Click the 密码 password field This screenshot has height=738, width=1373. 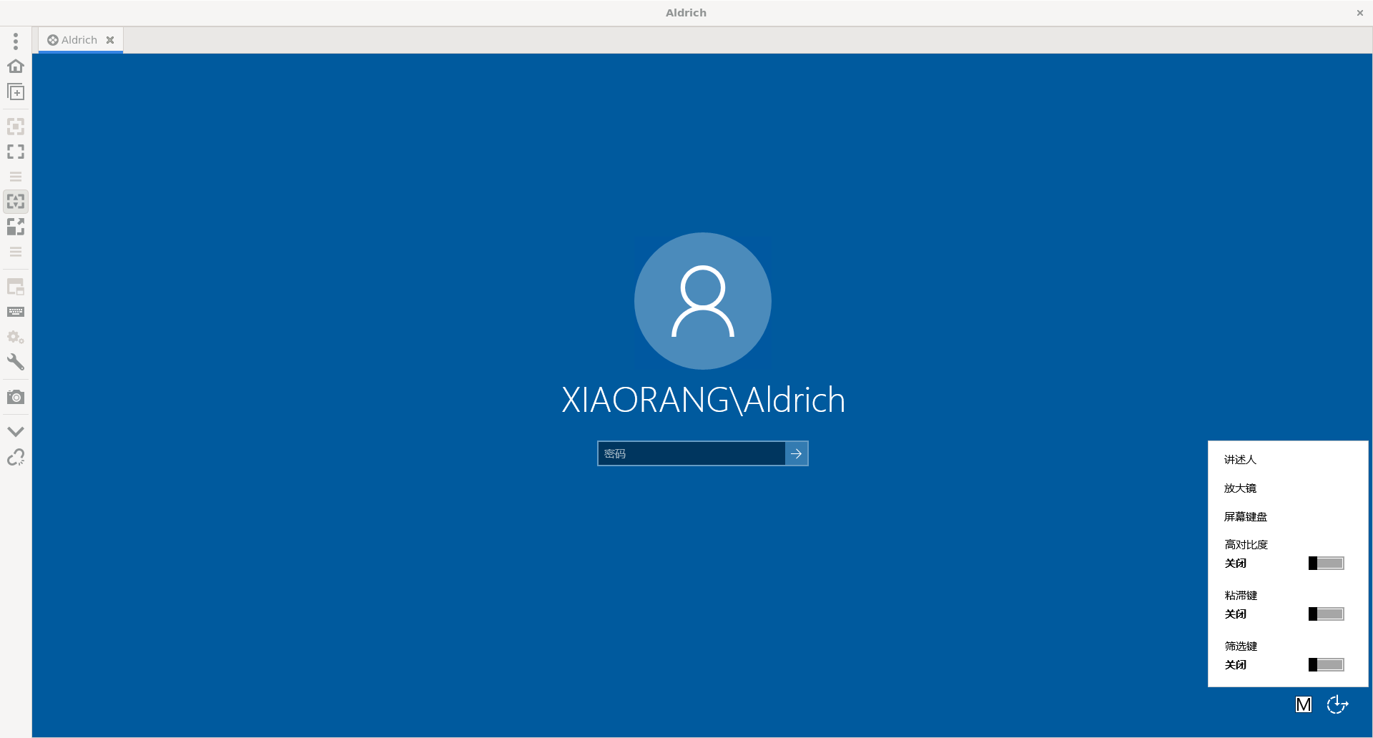[x=692, y=454]
